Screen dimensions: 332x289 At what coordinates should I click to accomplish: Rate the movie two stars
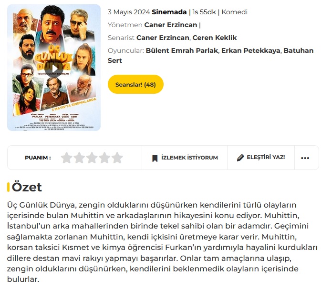pyautogui.click(x=79, y=158)
